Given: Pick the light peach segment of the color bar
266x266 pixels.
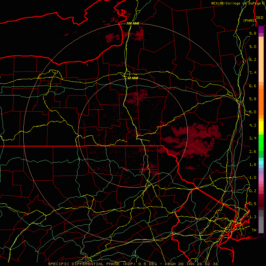Looking at the screenshot, I should click(261, 61).
